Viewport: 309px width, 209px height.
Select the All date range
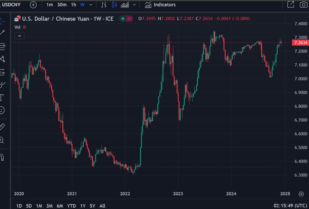tap(102, 206)
